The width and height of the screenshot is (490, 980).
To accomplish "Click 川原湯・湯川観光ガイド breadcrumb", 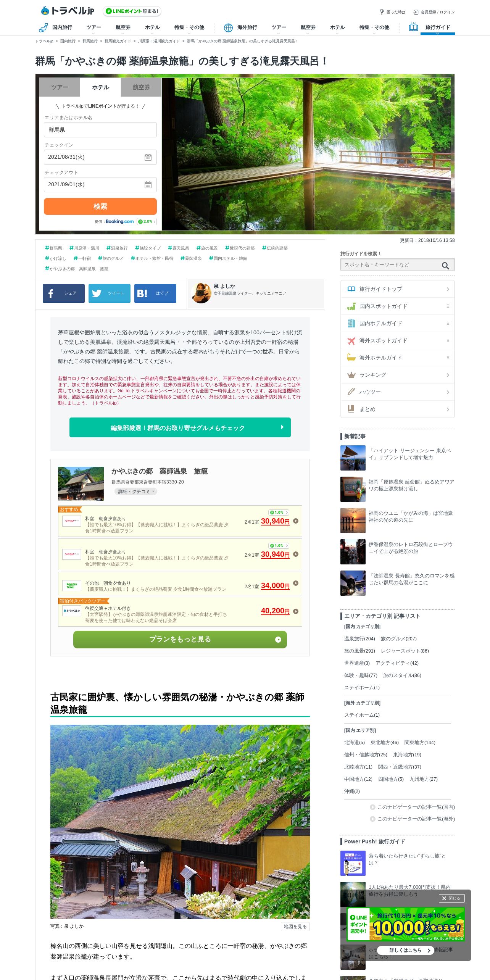I will coord(159,41).
